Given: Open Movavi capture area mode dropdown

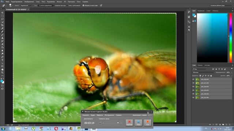Looking at the screenshot, I should pos(150,115).
